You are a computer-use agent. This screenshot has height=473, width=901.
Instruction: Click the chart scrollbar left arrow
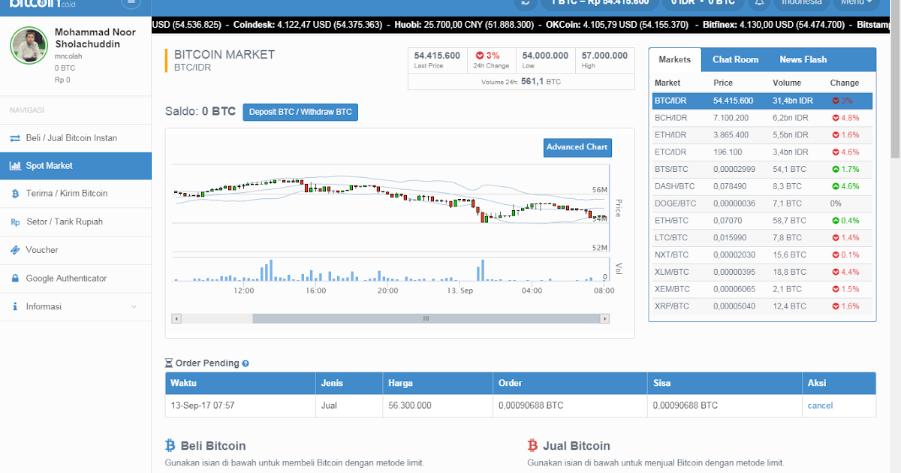[x=177, y=318]
